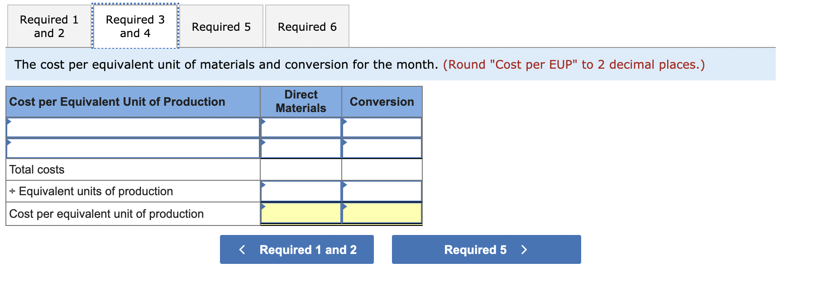Screen dimensions: 831x291
Task: Open the Required 6 tab
Action: click(307, 27)
